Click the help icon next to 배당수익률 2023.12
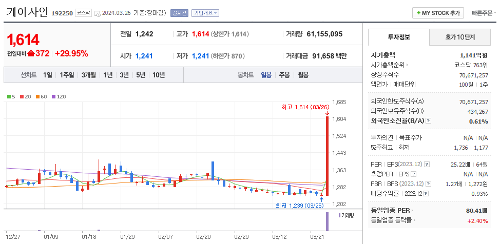The width and height of the screenshot is (500, 244). [426, 194]
